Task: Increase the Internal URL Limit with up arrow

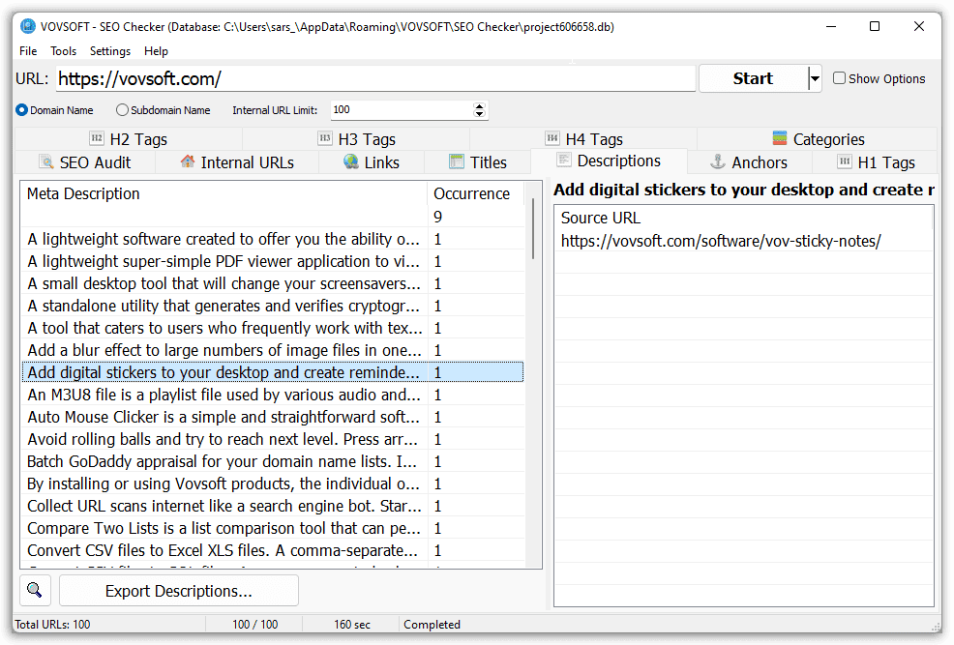Action: tap(480, 105)
